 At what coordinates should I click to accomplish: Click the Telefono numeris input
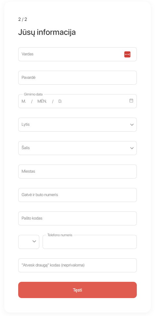pos(90,242)
